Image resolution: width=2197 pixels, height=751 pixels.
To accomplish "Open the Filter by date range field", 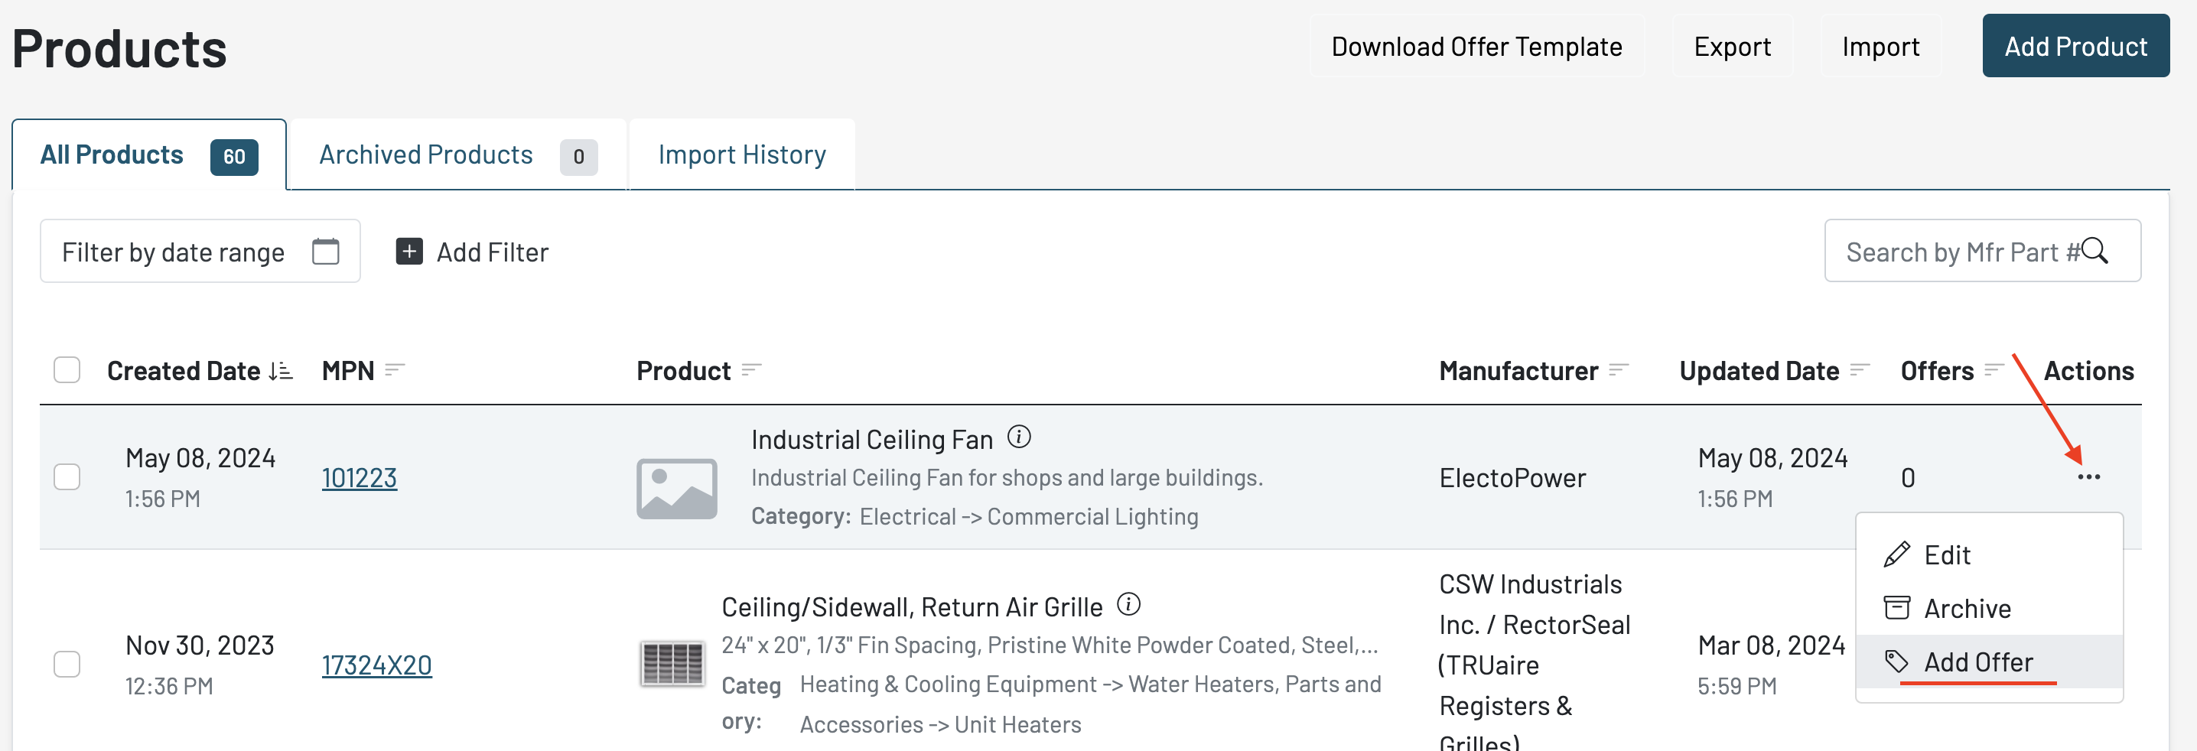I will tap(200, 252).
